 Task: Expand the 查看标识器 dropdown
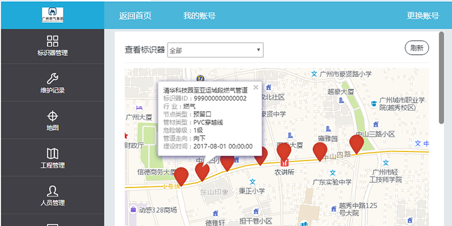coord(215,50)
